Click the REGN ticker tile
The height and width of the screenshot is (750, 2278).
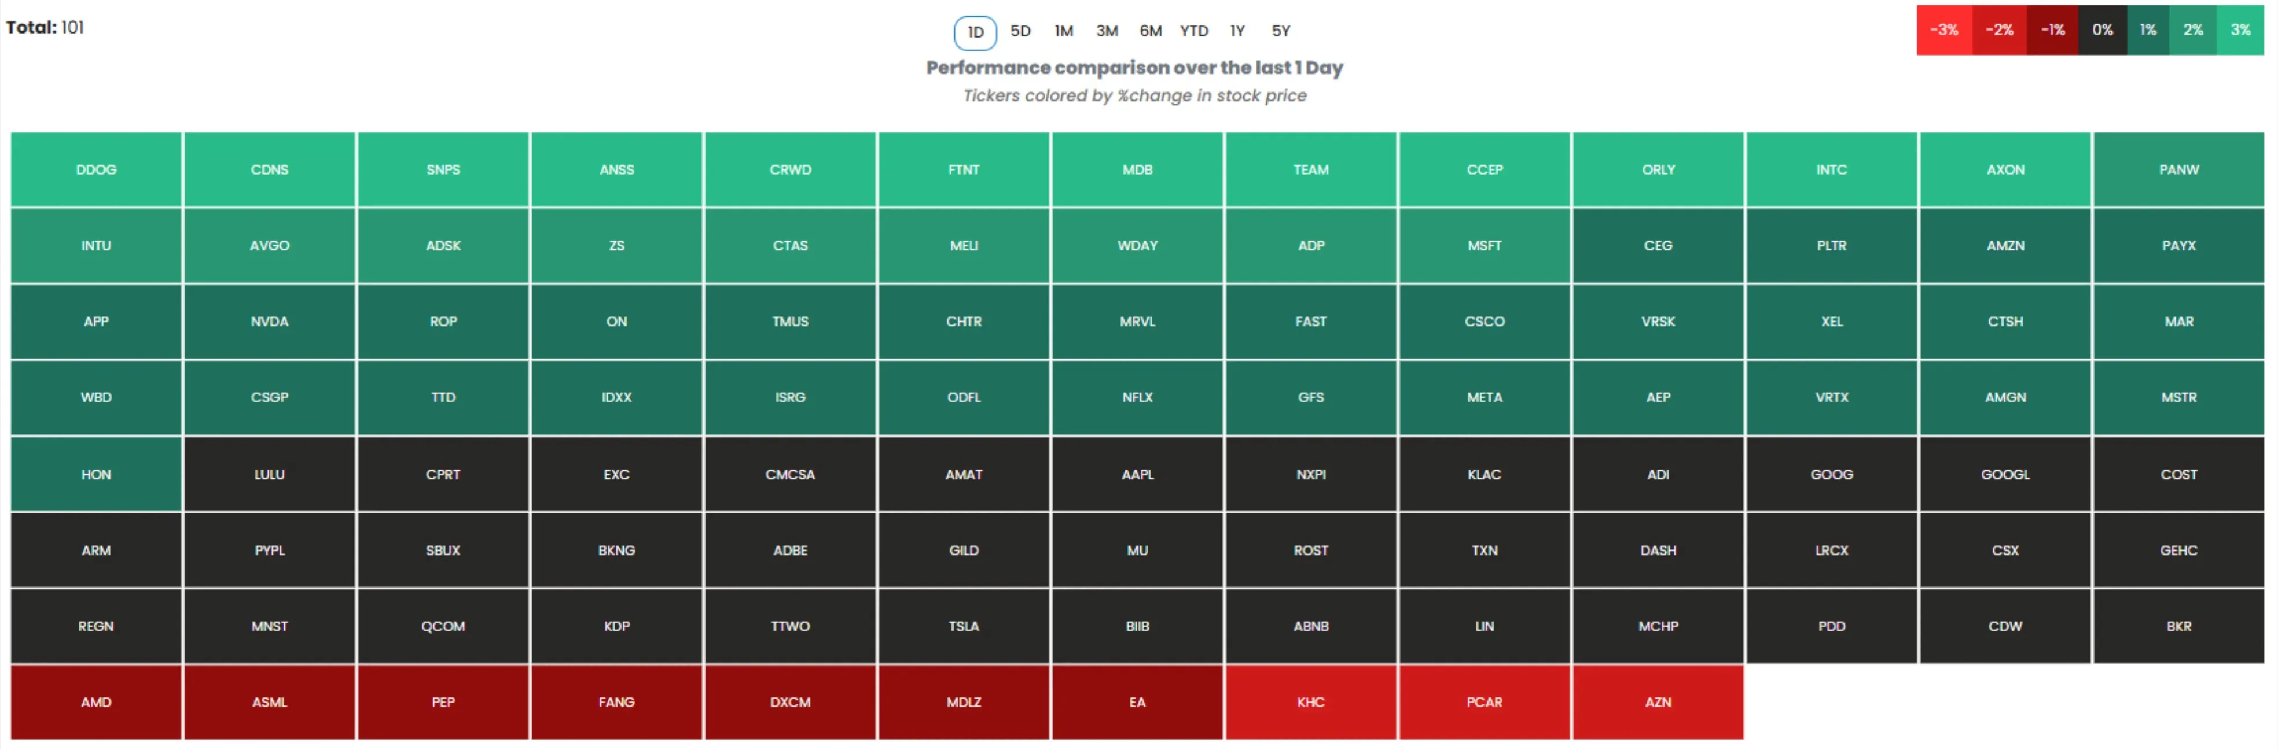97,626
